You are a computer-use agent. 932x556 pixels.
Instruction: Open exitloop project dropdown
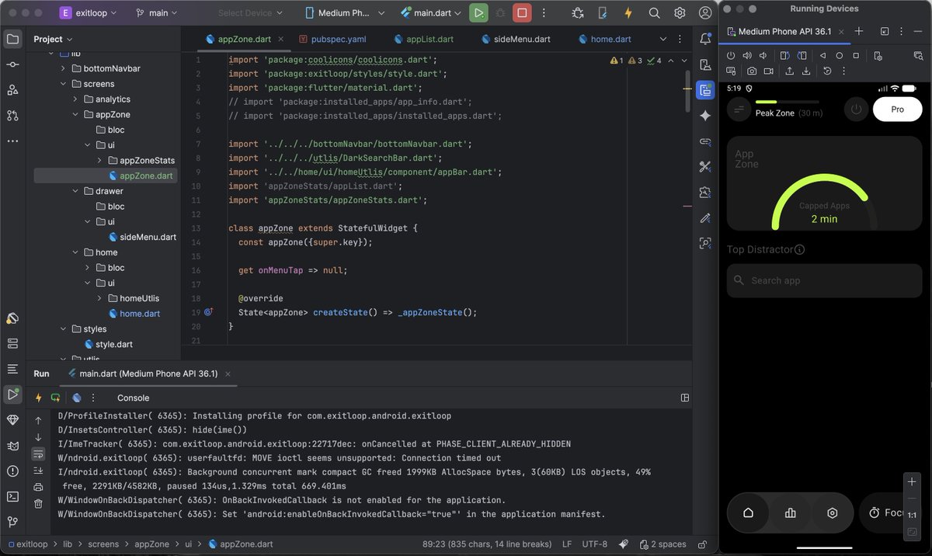pos(89,13)
